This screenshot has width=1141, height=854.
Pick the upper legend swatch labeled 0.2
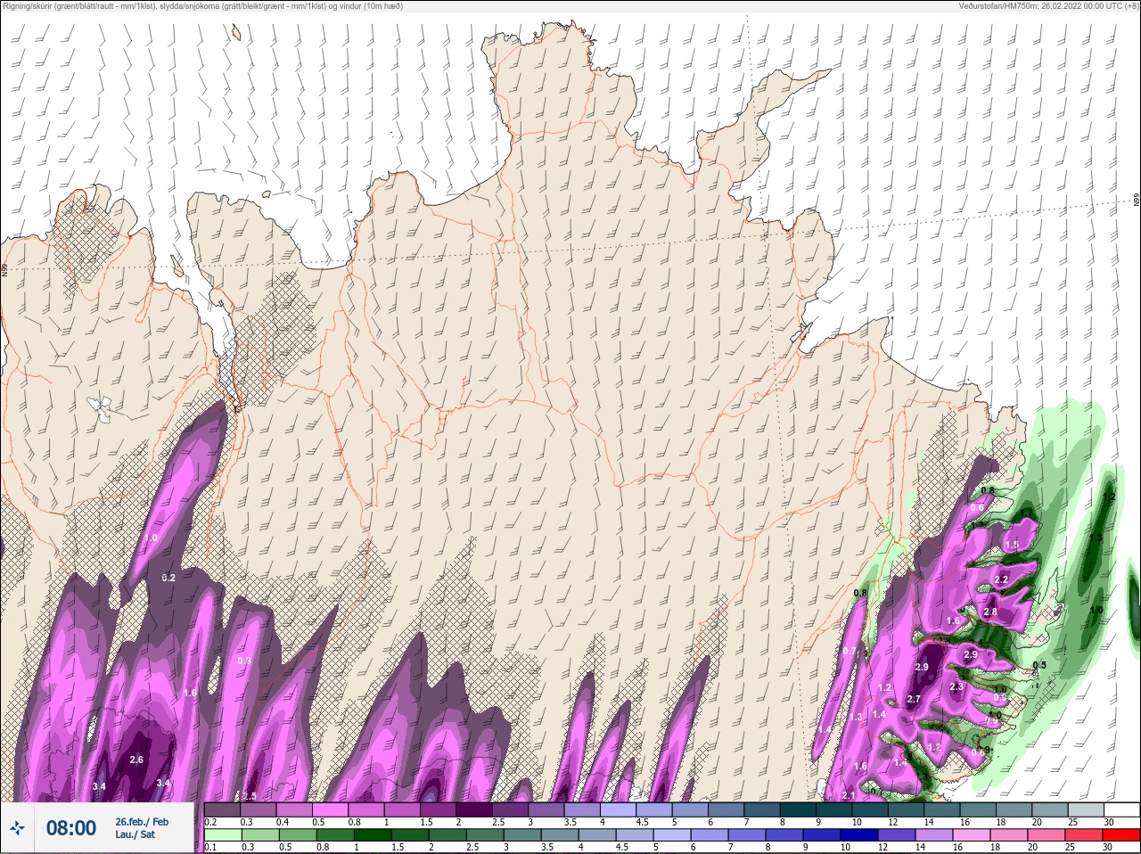point(222,809)
